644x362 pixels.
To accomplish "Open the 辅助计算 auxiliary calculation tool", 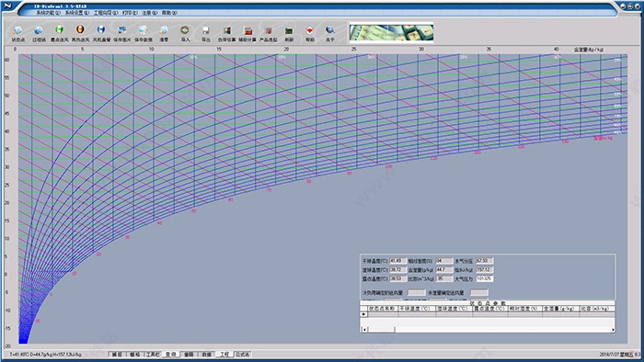I will point(247,33).
